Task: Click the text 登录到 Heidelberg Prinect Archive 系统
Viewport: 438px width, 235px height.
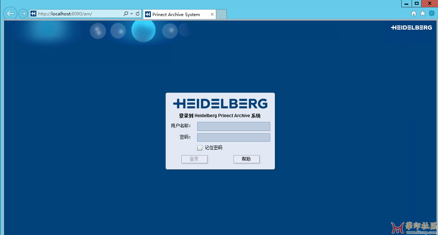Action: click(x=220, y=116)
